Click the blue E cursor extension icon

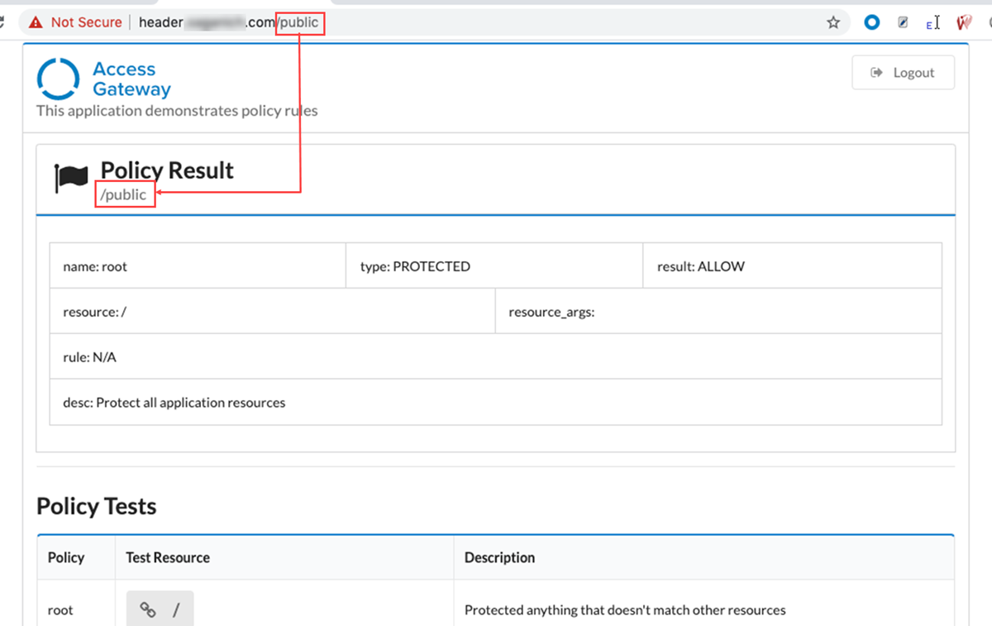932,22
